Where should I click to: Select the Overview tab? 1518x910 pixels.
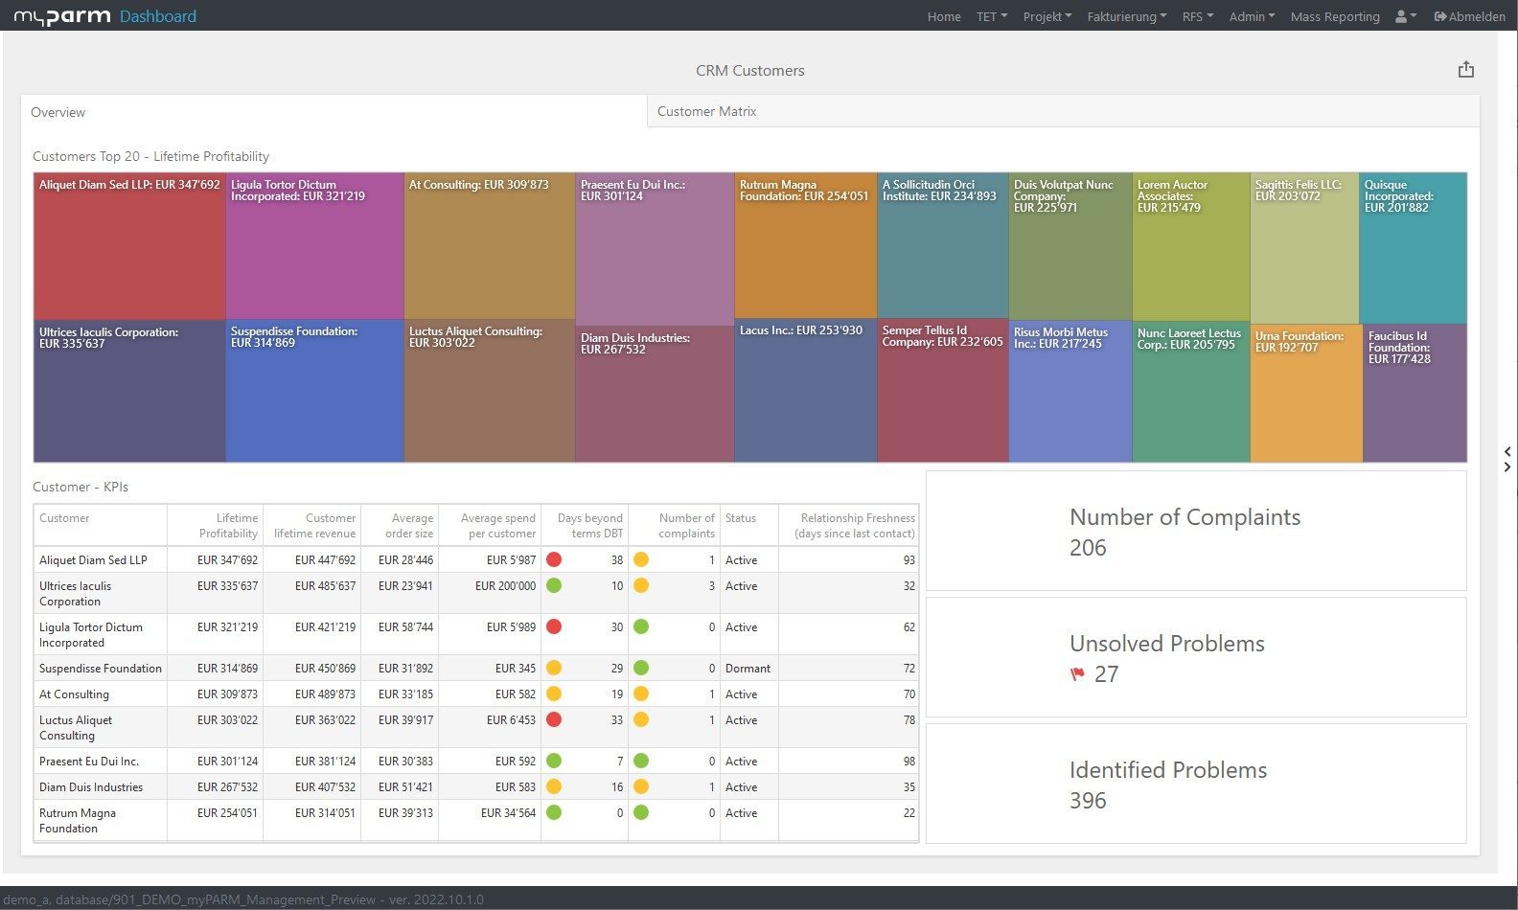(58, 112)
